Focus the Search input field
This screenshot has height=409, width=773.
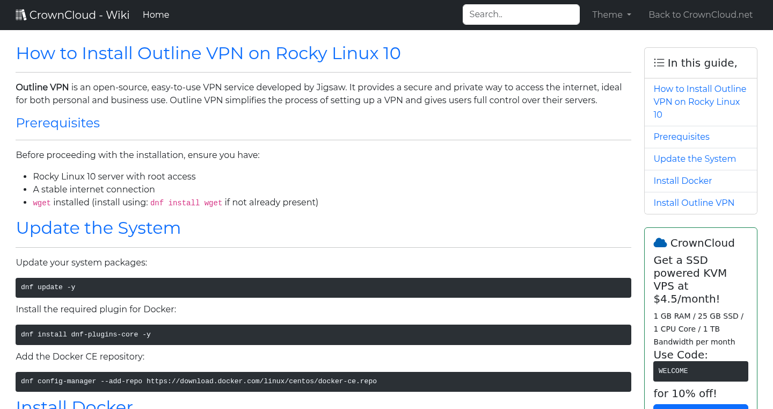click(521, 15)
